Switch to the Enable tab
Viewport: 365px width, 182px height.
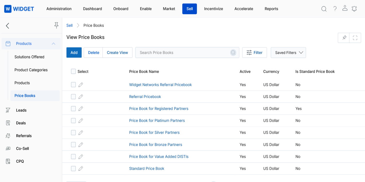(x=146, y=9)
